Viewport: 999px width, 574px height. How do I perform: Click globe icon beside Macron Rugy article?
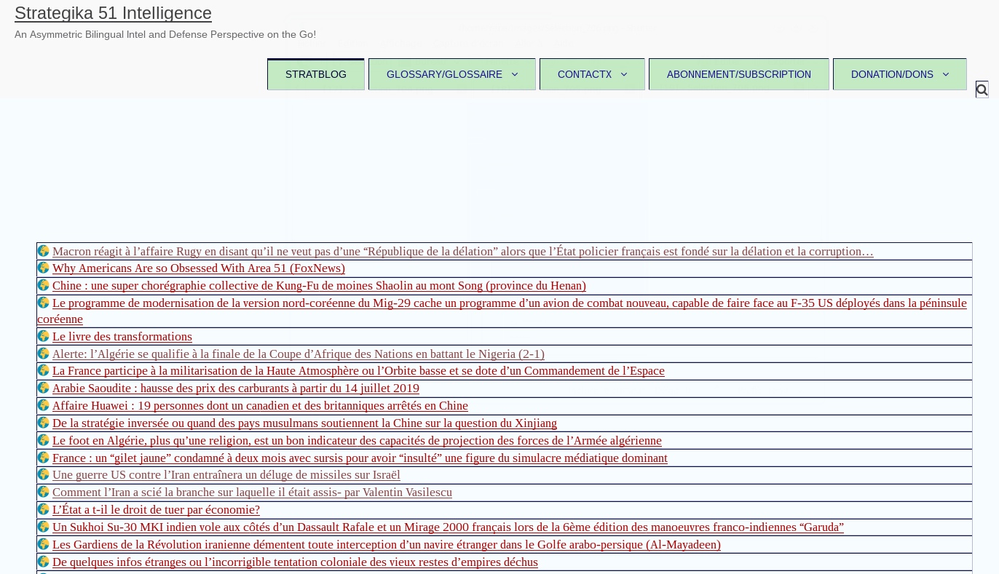click(x=44, y=251)
